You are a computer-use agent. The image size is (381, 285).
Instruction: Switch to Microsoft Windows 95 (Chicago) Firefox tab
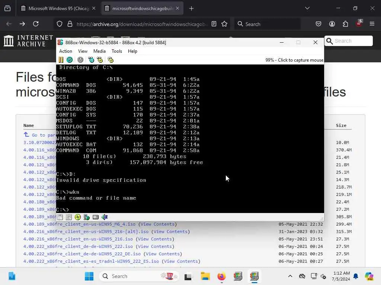(x=58, y=9)
